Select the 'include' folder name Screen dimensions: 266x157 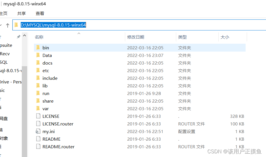pos(50,78)
